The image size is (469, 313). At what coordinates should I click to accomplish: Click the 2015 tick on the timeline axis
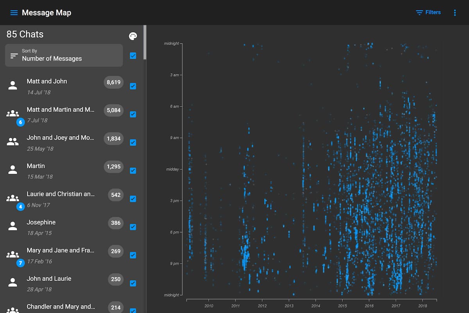click(x=342, y=306)
